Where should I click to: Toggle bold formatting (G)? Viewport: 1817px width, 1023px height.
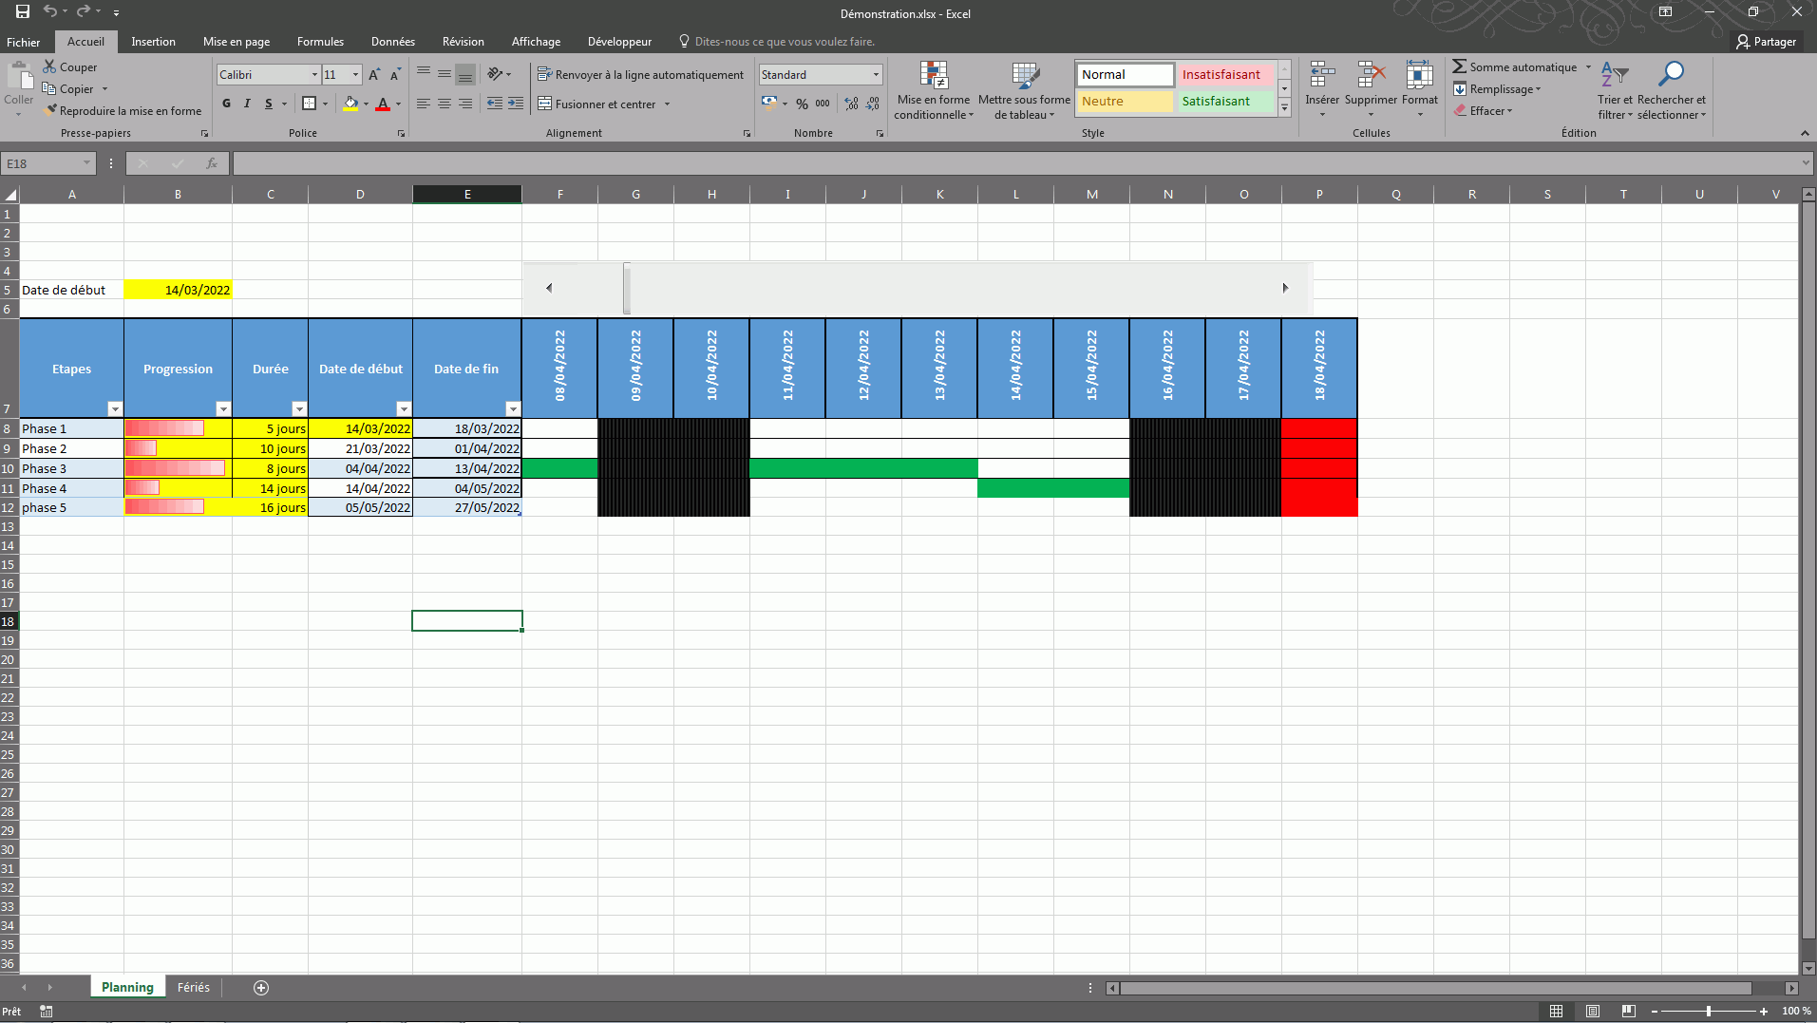point(226,104)
